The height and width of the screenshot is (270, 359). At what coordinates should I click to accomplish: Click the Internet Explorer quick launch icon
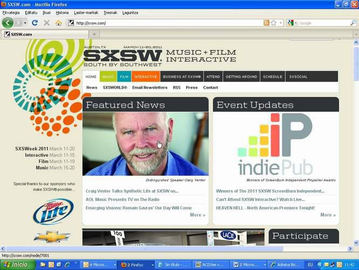[67, 265]
